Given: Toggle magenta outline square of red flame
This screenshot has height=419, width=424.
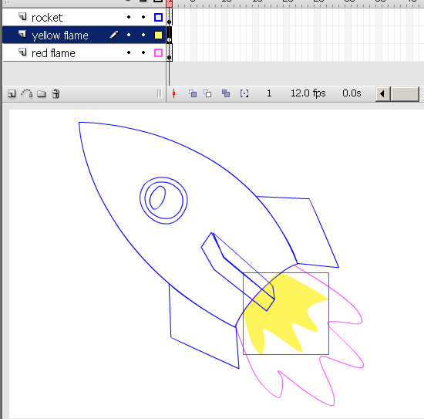Looking at the screenshot, I should pyautogui.click(x=158, y=52).
